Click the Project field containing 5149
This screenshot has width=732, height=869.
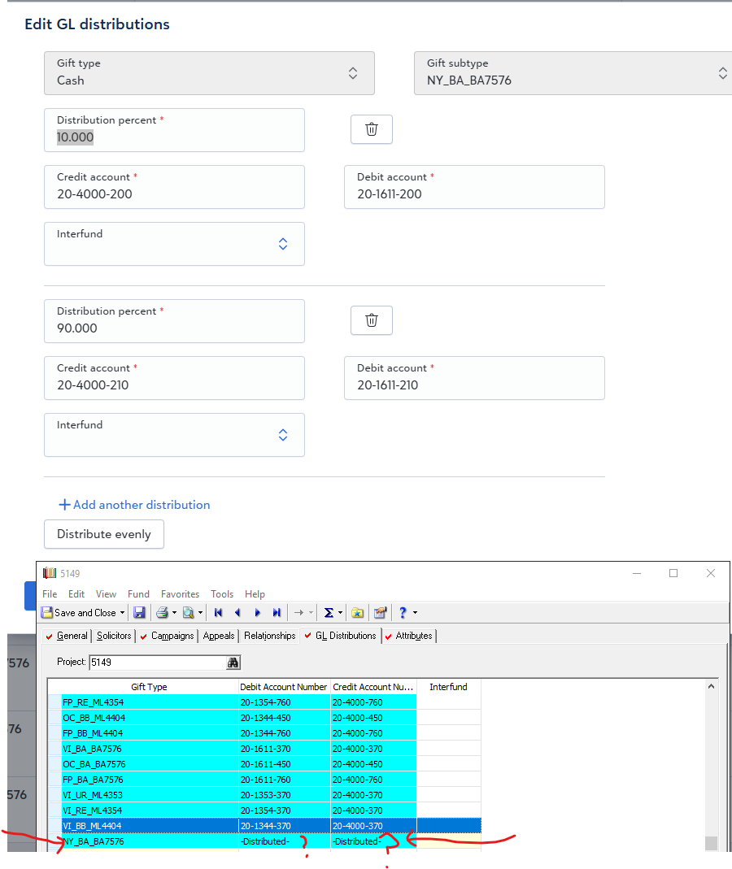tap(158, 663)
